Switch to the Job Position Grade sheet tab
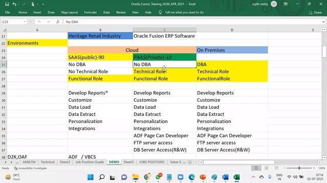327x183 pixels. pos(89,162)
